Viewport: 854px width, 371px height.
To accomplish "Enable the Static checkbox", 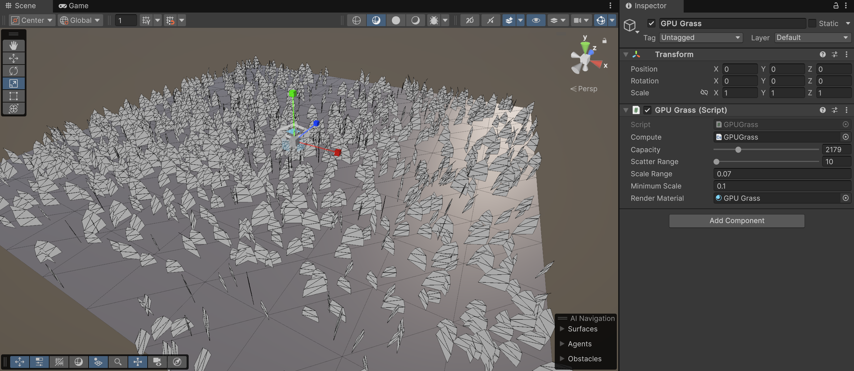I will (x=812, y=23).
